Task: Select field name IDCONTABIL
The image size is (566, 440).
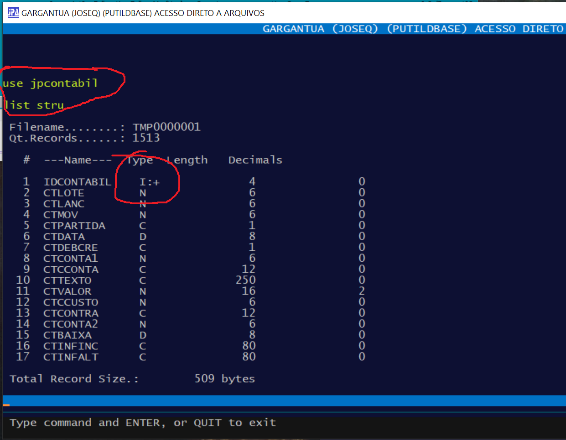Action: (x=78, y=182)
